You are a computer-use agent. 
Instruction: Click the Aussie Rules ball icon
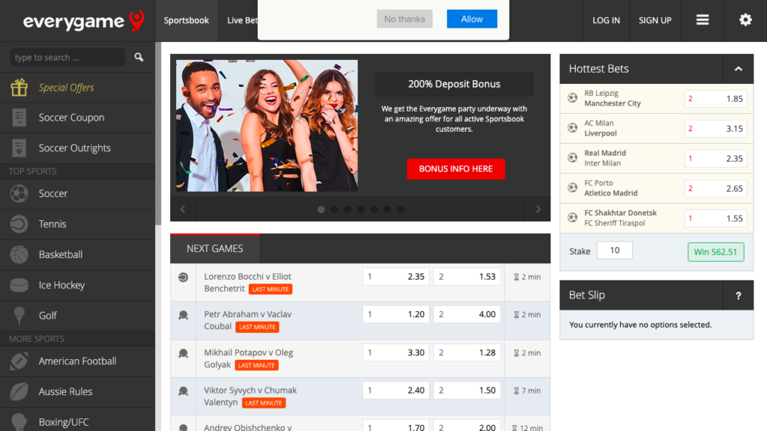pyautogui.click(x=19, y=391)
